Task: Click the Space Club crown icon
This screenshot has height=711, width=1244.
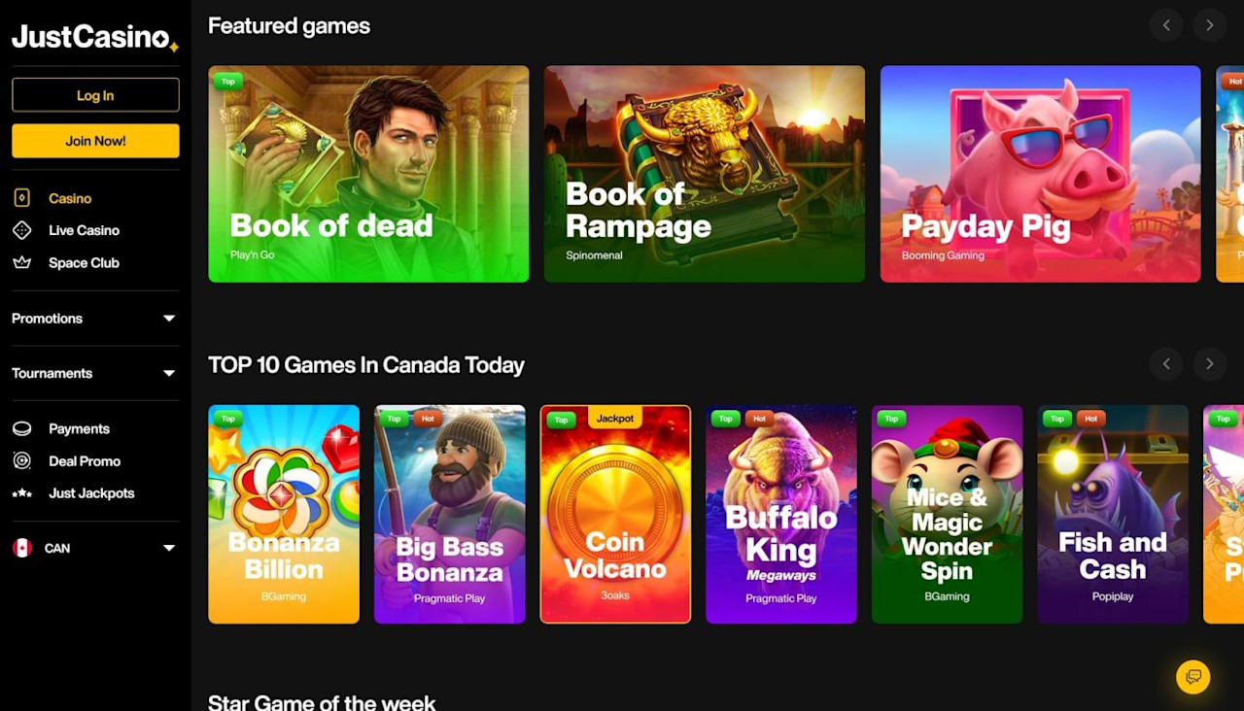Action: [x=21, y=262]
